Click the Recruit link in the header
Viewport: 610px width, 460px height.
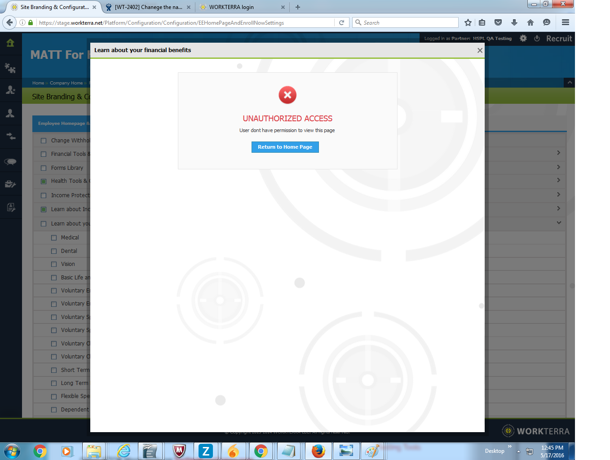559,39
